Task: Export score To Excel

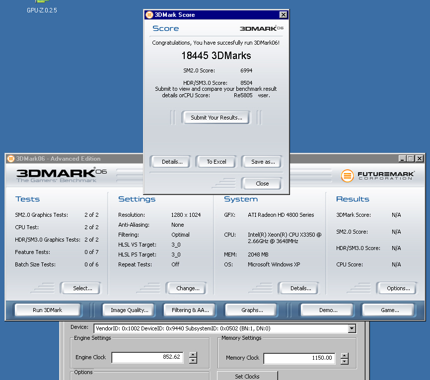Action: [216, 162]
